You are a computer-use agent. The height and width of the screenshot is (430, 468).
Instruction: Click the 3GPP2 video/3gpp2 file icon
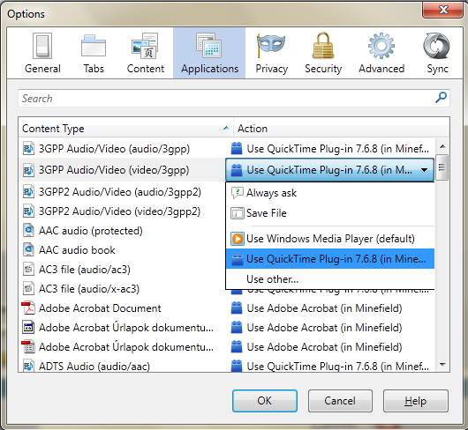tap(28, 211)
